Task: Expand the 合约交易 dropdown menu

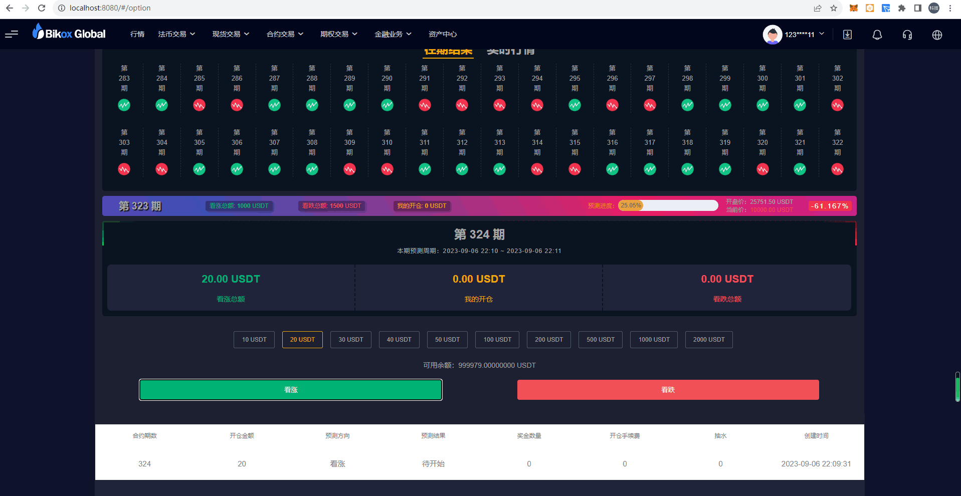Action: coord(285,34)
